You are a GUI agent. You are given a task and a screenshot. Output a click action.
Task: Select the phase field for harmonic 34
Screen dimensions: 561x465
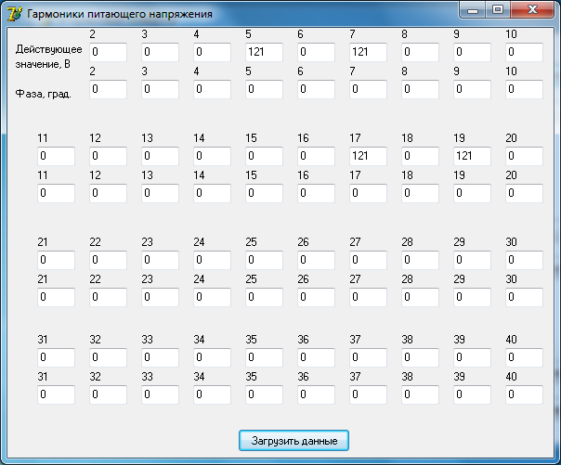[212, 394]
